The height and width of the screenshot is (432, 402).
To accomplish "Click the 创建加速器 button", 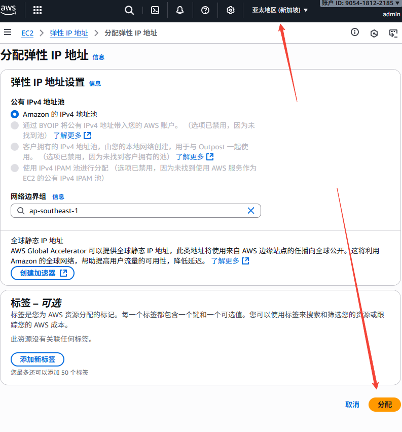I will (43, 273).
